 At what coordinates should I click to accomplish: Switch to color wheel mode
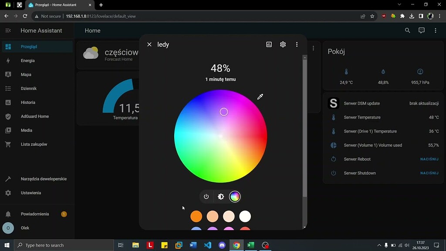(235, 197)
